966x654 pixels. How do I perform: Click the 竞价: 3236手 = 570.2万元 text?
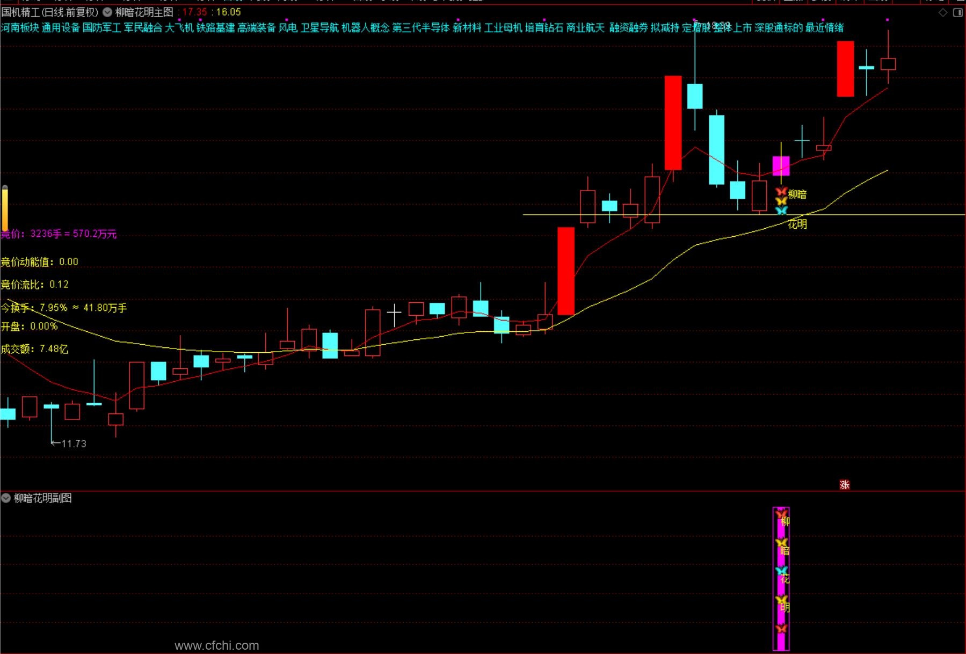click(59, 234)
